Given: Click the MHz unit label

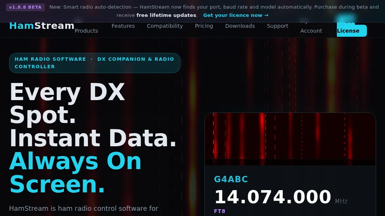Looking at the screenshot, I should [341, 201].
